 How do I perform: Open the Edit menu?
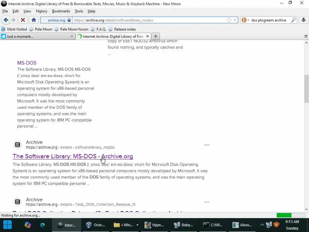coord(16,11)
